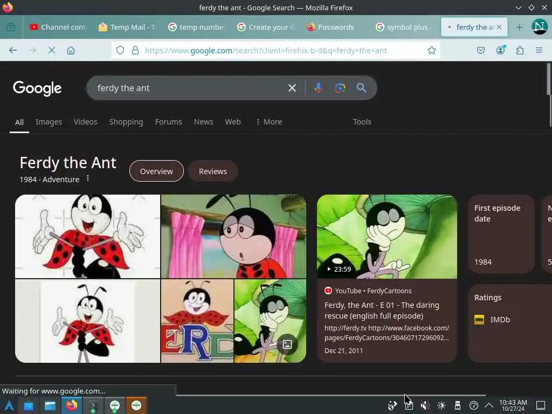This screenshot has width=552, height=414.
Task: Open Firefox View at tab bar start
Action: pyautogui.click(x=11, y=27)
